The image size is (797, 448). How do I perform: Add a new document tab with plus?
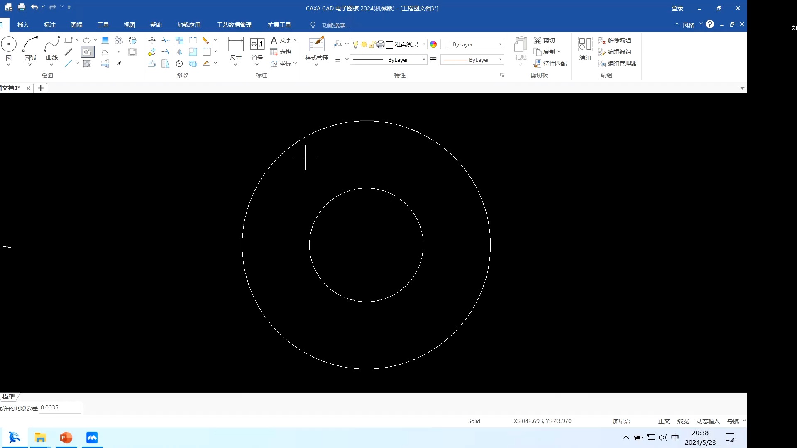click(41, 88)
